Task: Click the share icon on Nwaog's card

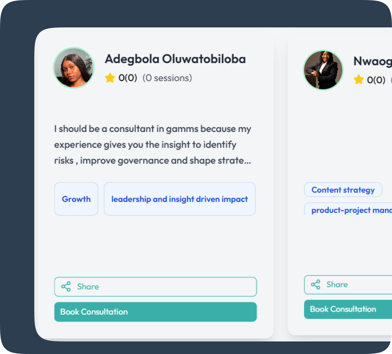Action: click(x=315, y=284)
